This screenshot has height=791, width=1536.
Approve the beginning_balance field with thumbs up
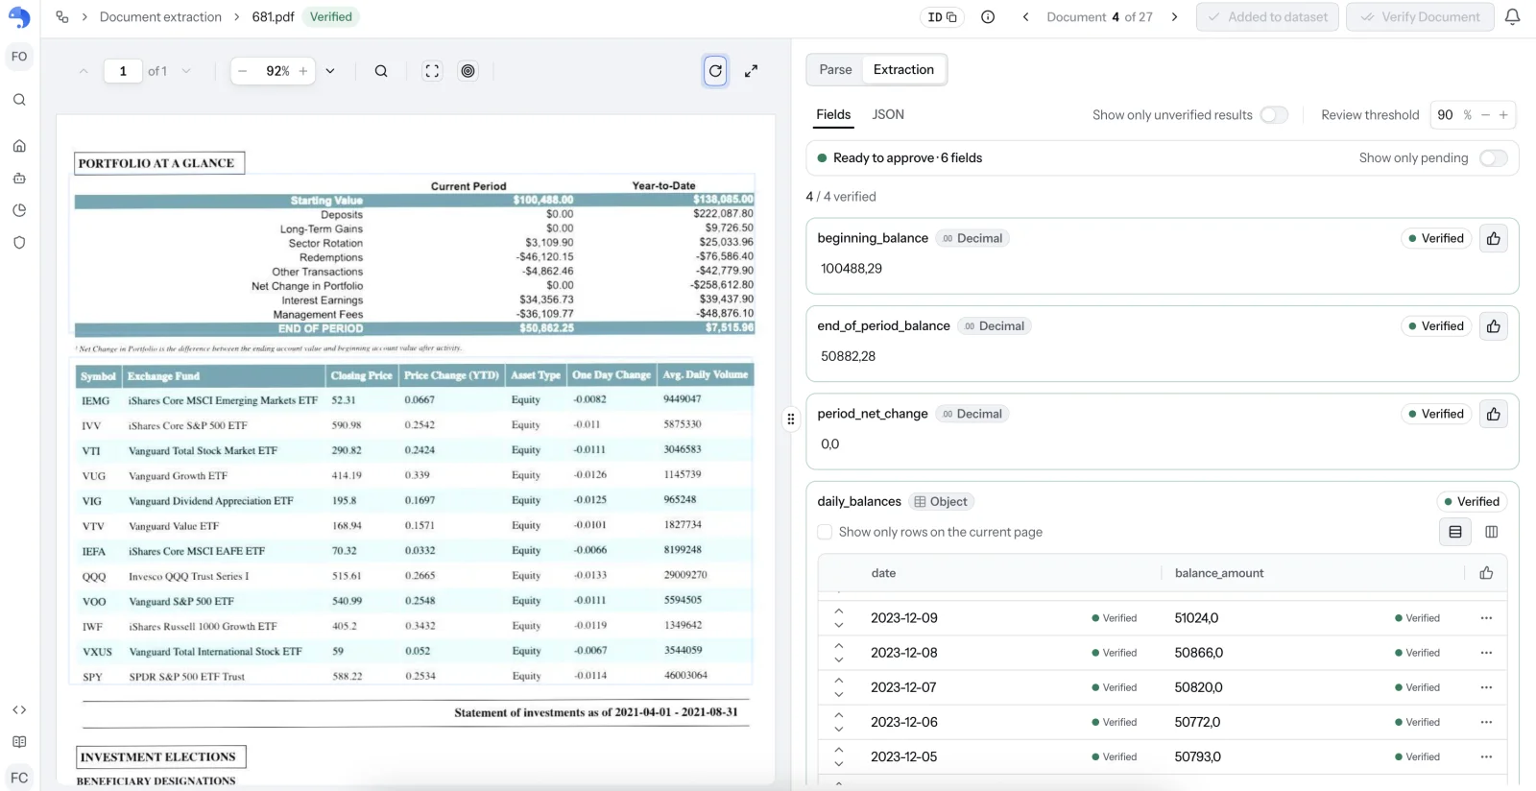[1494, 238]
